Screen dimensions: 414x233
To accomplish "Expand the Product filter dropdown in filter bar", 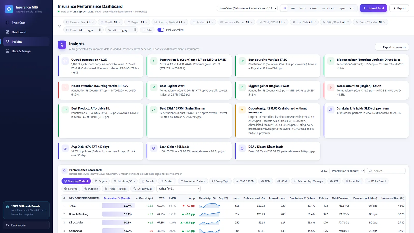I will pyautogui.click(x=203, y=22).
